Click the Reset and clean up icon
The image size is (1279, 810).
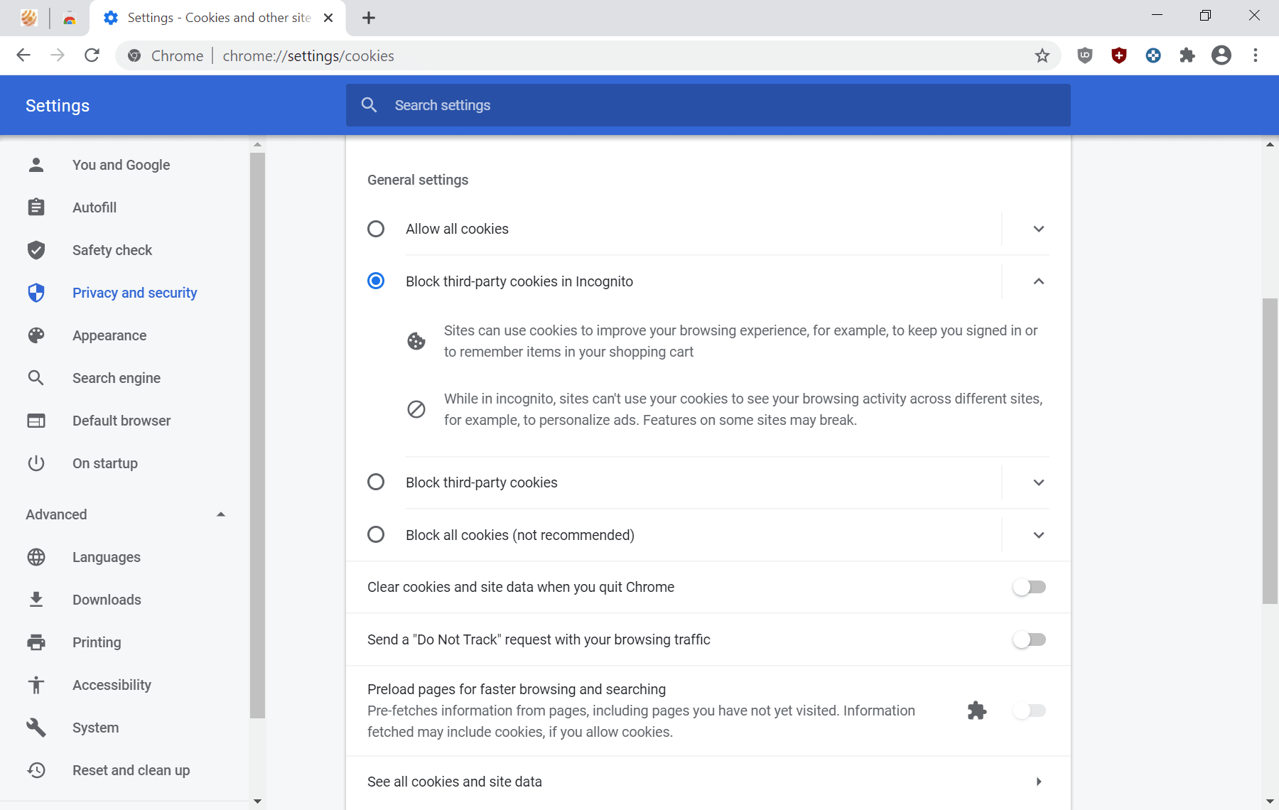point(36,770)
